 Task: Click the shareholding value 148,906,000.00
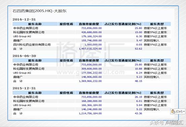(91, 77)
